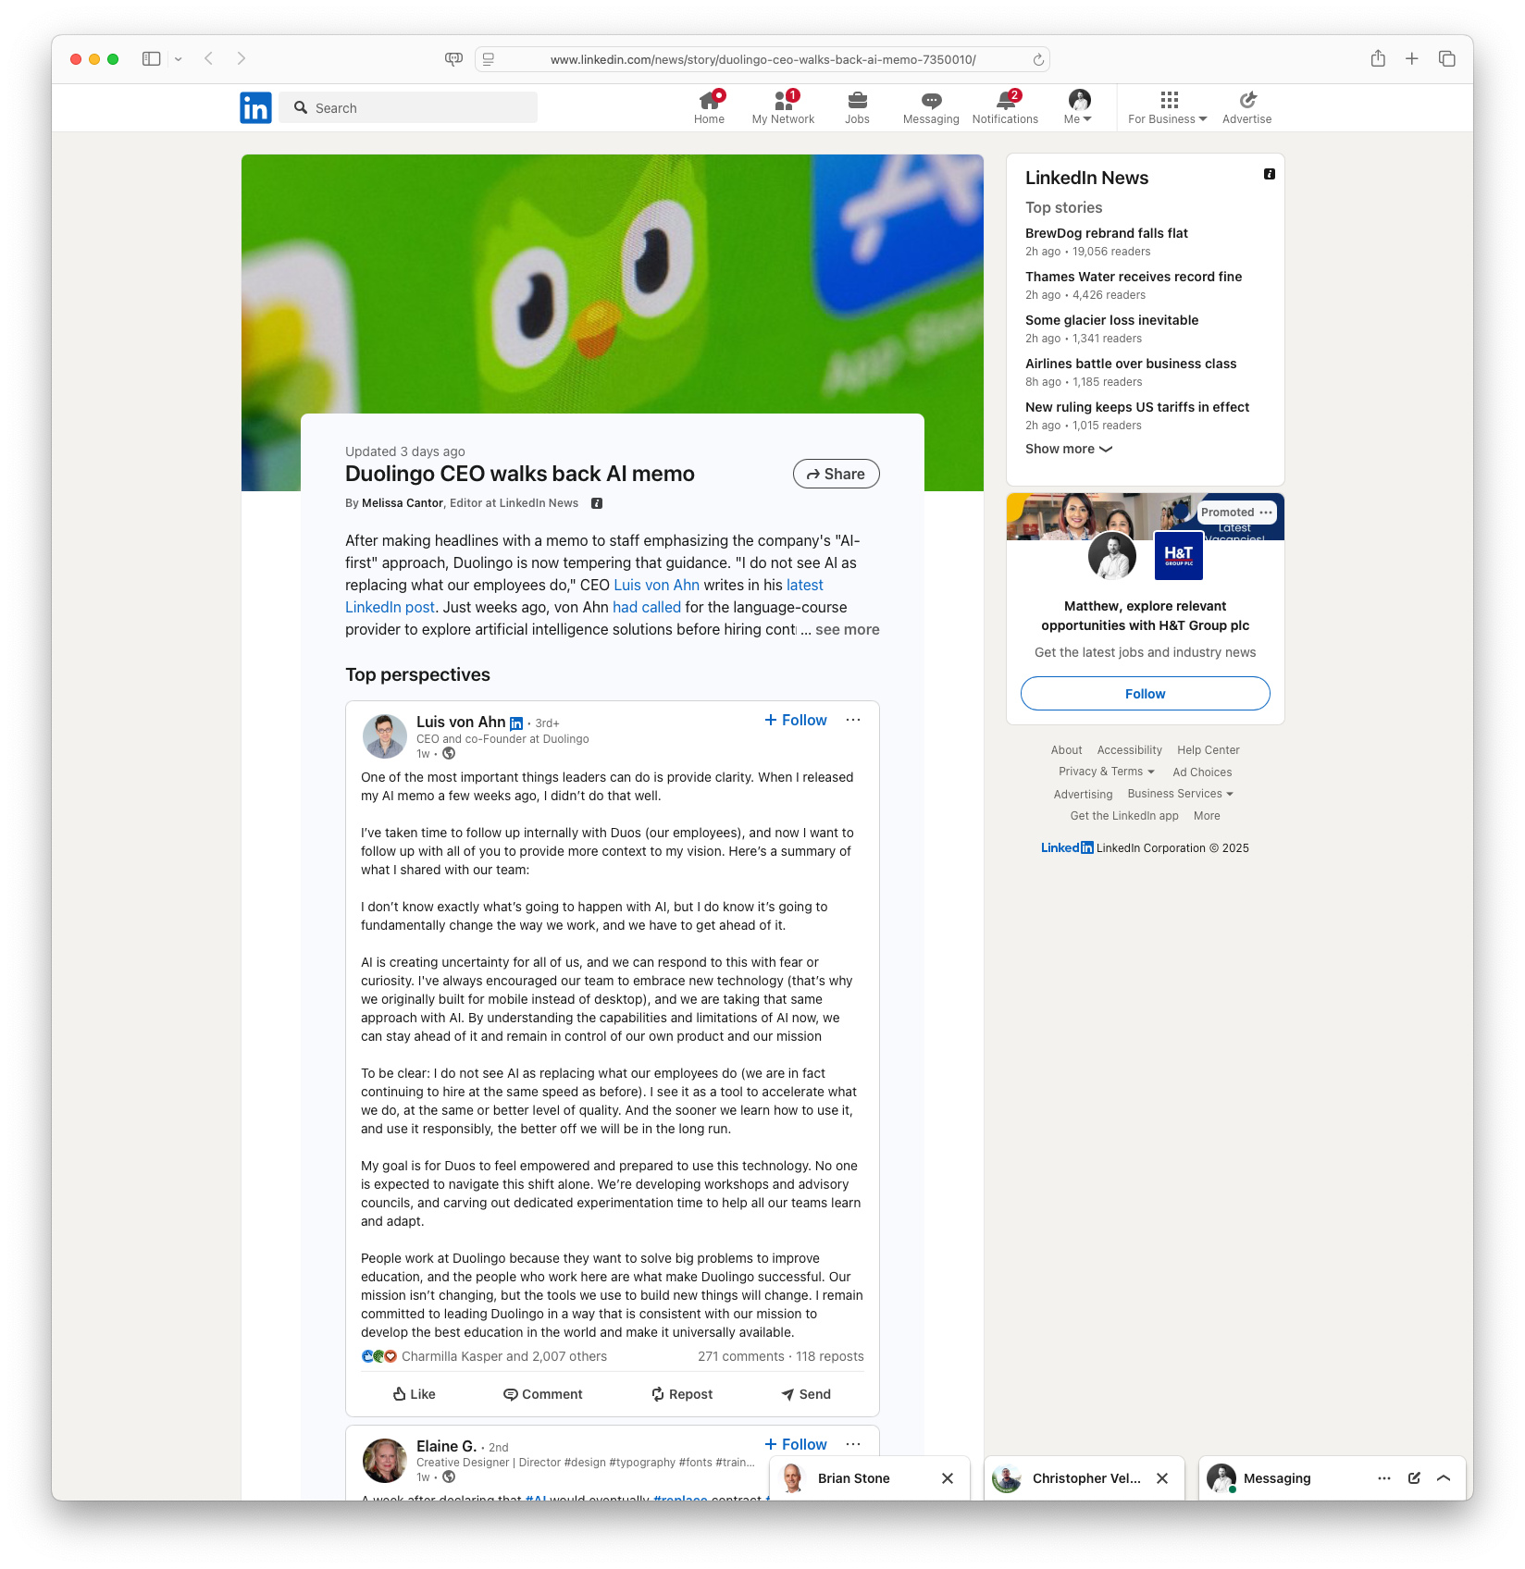Expand the Me profile dropdown
The height and width of the screenshot is (1569, 1525).
coord(1079,106)
